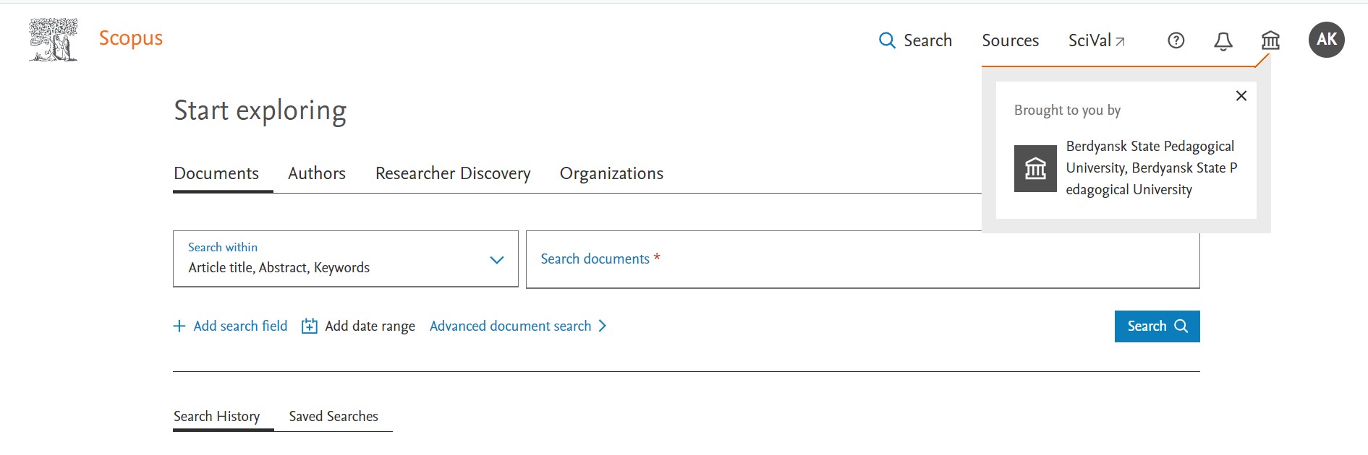Open the SciVal external link
1368x455 pixels.
pyautogui.click(x=1096, y=40)
